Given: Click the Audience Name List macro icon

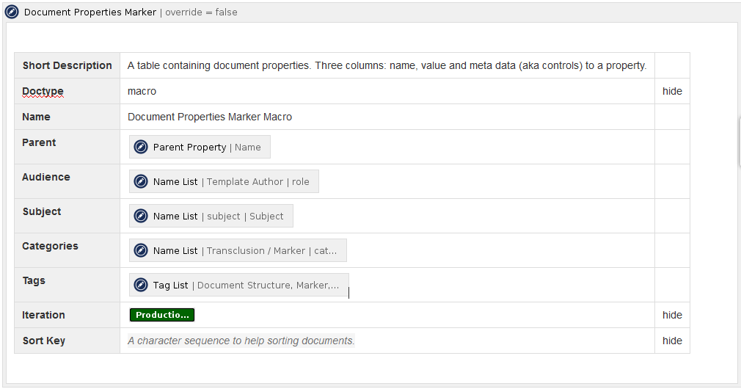Looking at the screenshot, I should pyautogui.click(x=141, y=182).
